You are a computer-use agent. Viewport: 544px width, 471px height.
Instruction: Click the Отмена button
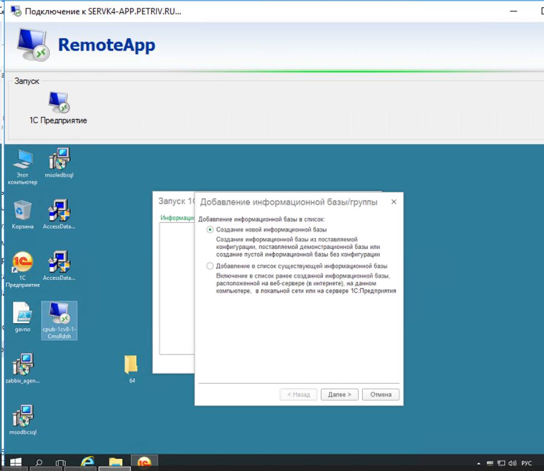tap(381, 395)
